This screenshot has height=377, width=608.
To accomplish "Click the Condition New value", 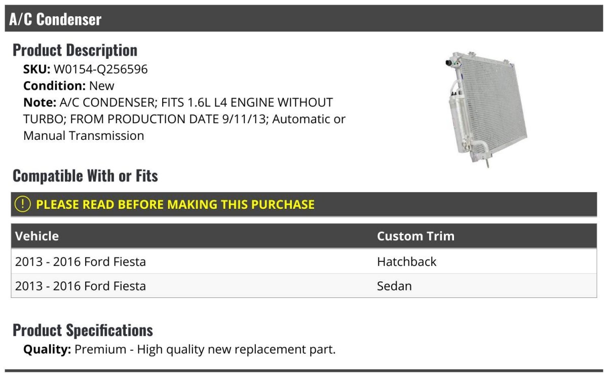I will pos(101,86).
